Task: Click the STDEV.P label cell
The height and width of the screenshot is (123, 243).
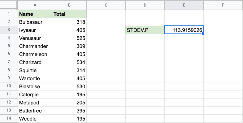Action: 145,30
